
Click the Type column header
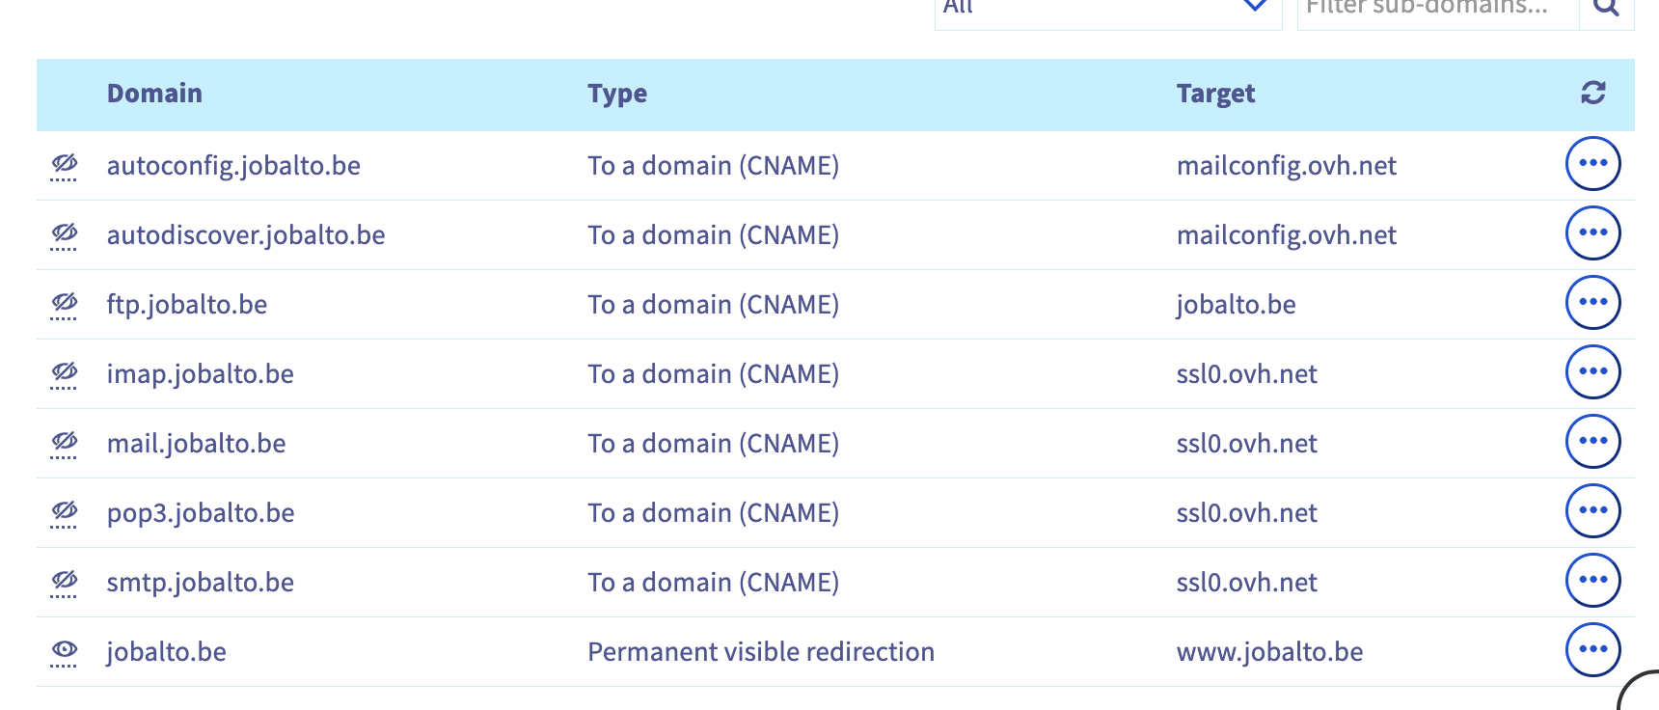point(617,94)
